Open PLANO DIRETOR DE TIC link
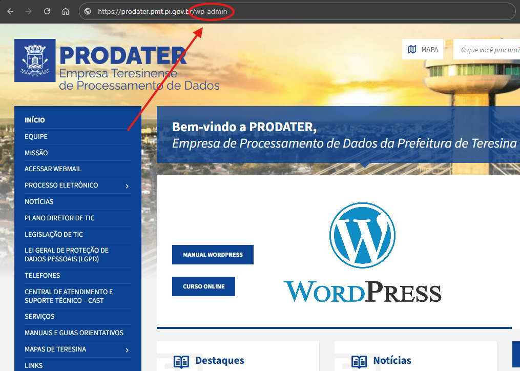The width and height of the screenshot is (520, 371). (x=59, y=218)
